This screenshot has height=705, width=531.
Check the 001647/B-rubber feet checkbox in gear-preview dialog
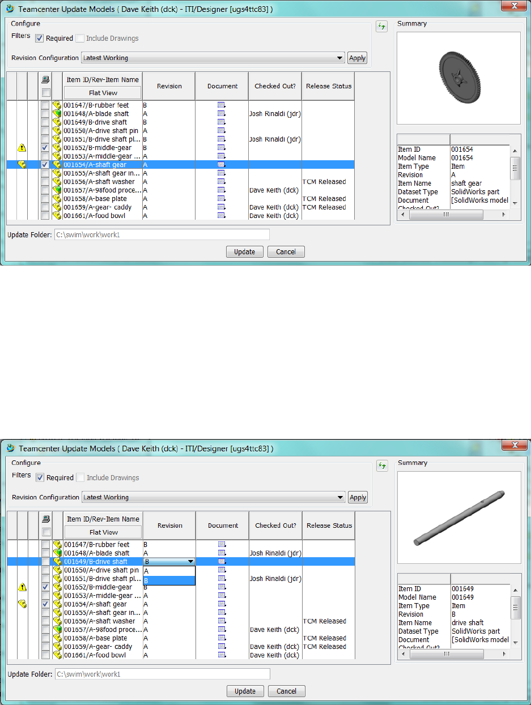45,105
